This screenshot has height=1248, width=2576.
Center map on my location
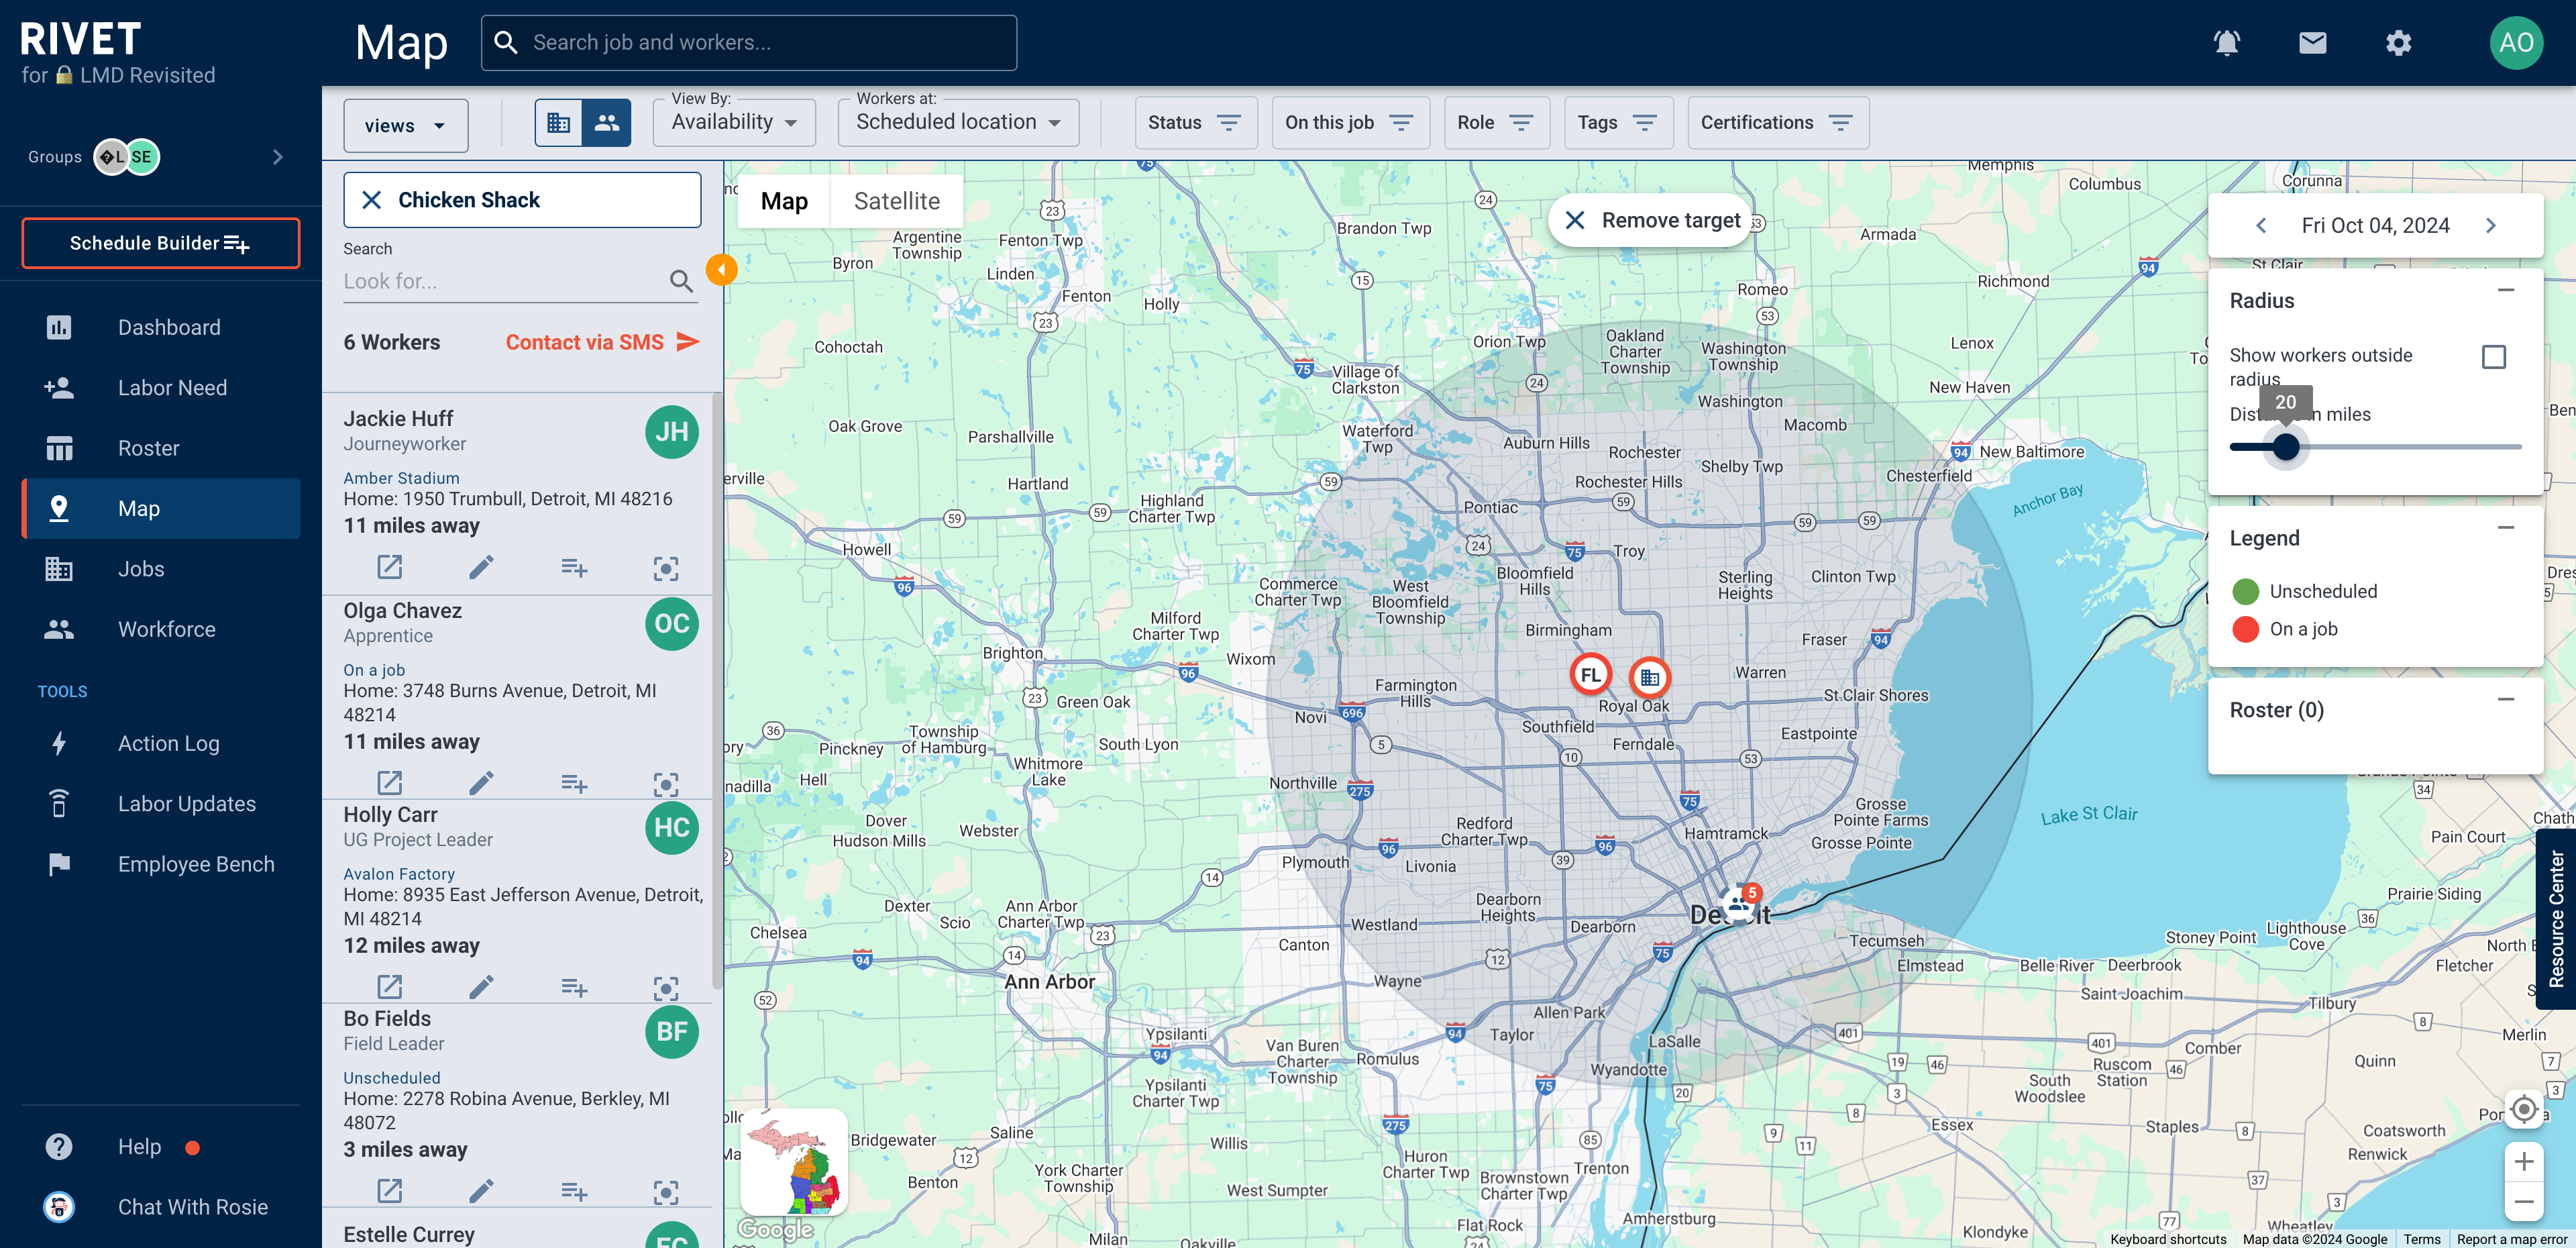point(2523,1109)
